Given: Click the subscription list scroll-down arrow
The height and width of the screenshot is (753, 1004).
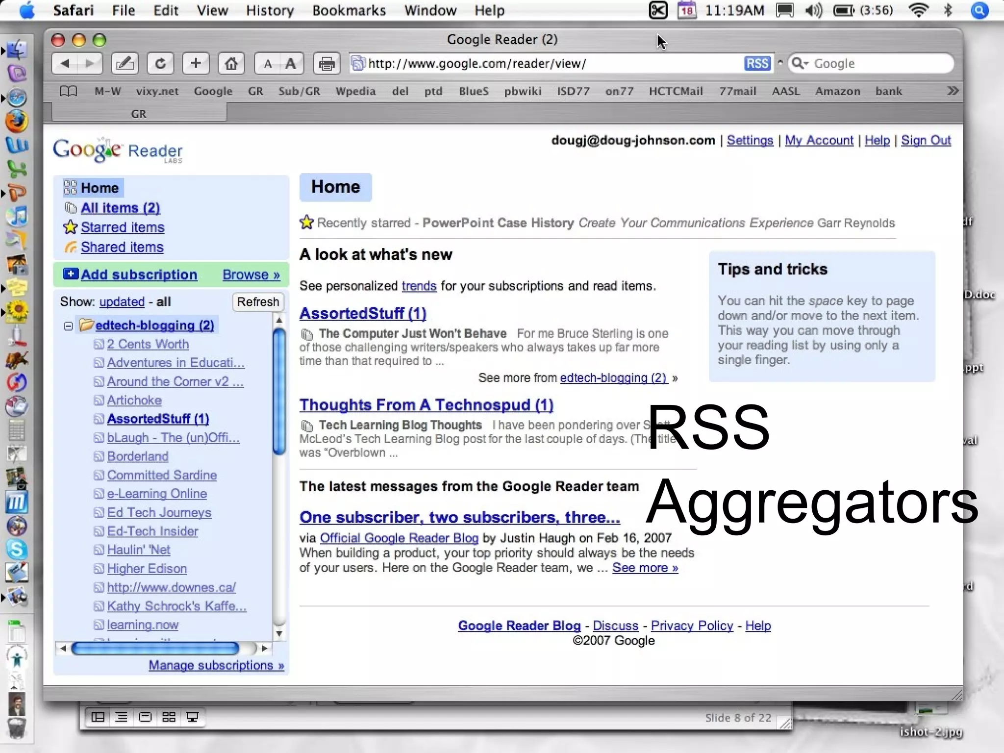Looking at the screenshot, I should pos(279,633).
